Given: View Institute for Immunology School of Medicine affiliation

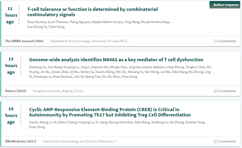Looking at the screenshot, I should [81, 141].
